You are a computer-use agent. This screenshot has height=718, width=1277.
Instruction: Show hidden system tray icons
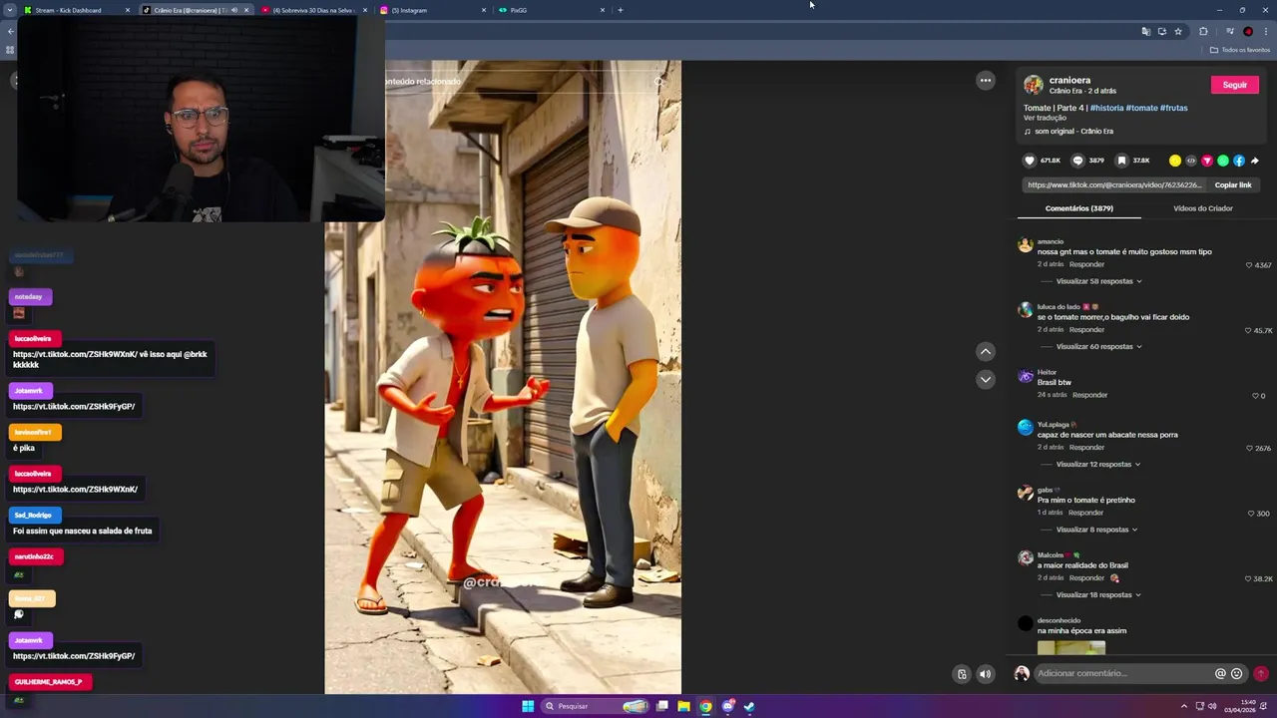pyautogui.click(x=1184, y=706)
